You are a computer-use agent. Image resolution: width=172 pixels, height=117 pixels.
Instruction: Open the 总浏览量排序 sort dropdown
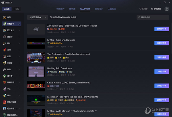37,17
